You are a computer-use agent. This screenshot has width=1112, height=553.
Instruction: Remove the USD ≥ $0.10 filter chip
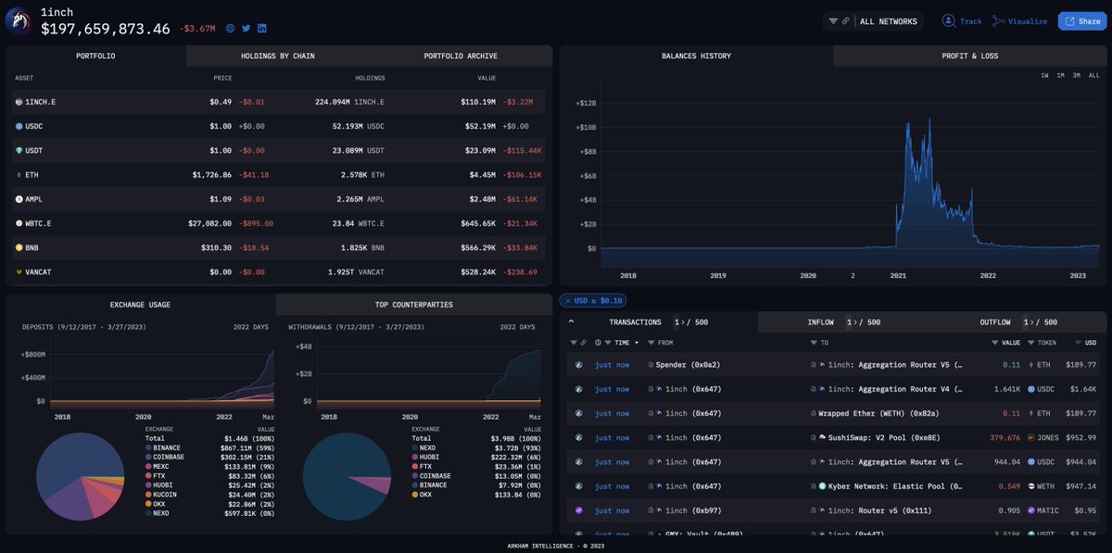pyautogui.click(x=566, y=300)
